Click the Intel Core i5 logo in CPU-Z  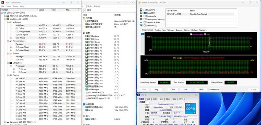pyautogui.click(x=190, y=109)
